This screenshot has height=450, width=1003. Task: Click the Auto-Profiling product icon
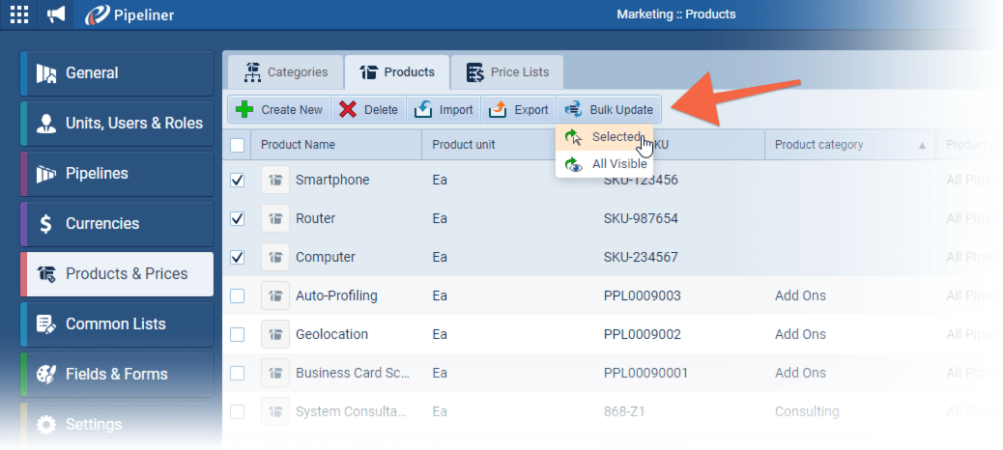coord(275,295)
